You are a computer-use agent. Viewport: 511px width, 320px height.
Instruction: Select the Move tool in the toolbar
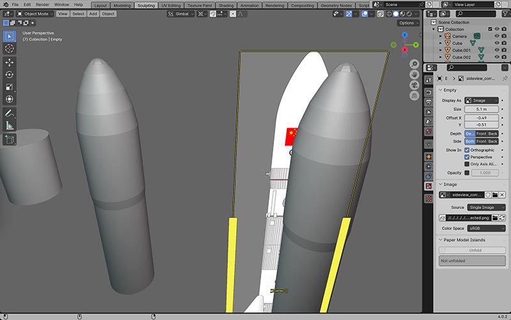click(10, 62)
